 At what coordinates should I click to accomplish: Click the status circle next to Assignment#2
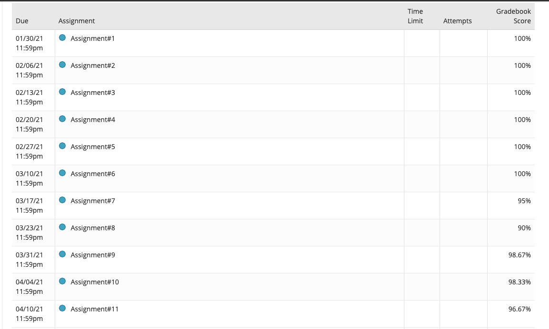click(62, 65)
